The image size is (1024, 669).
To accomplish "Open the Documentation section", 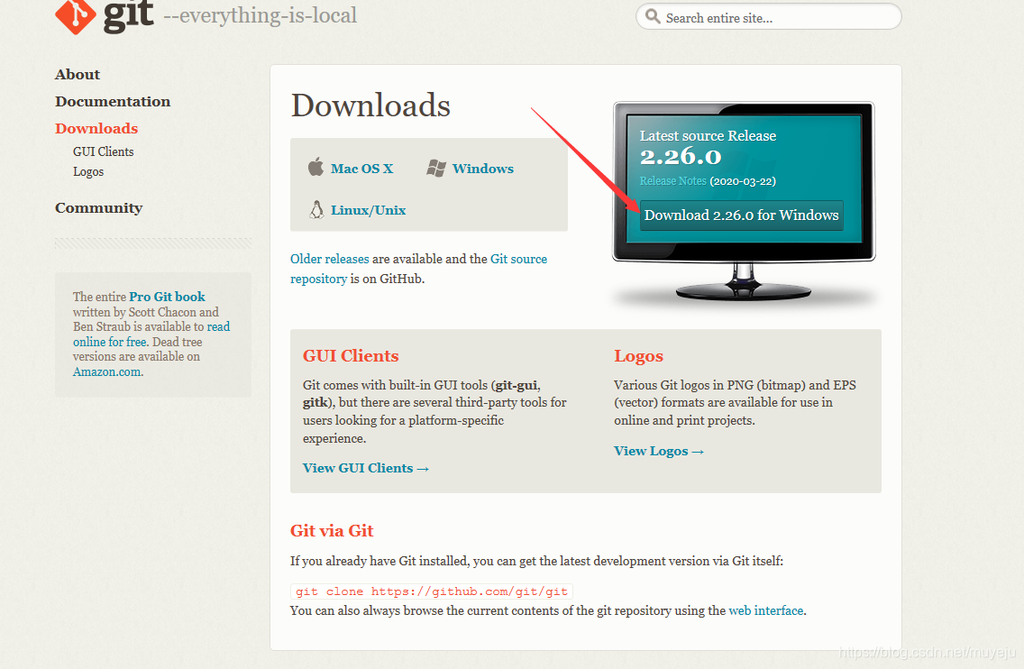I will pyautogui.click(x=113, y=101).
